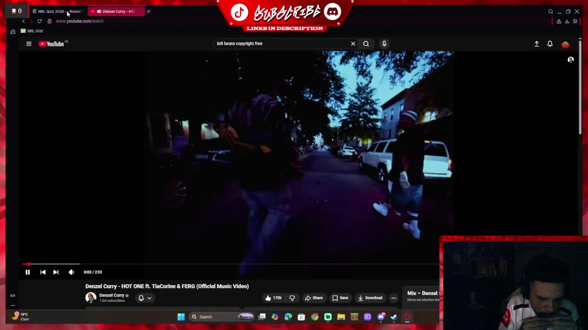Open the GX corner sidebar icon

(x=13, y=296)
